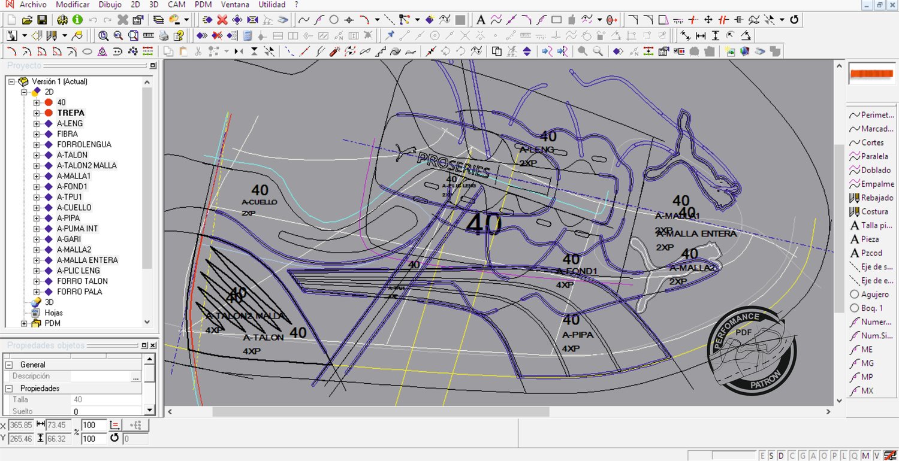Select the circle drawing tool
The height and width of the screenshot is (461, 899).
point(334,20)
